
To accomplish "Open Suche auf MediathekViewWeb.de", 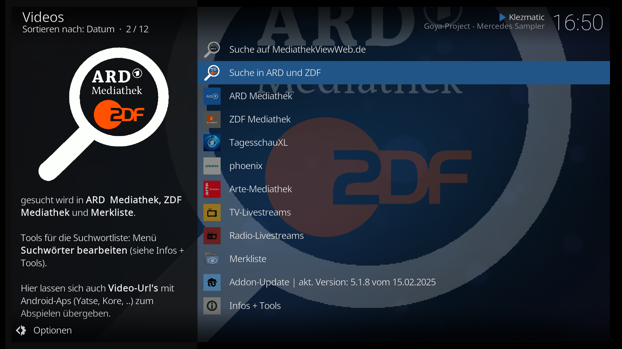I will pos(404,49).
